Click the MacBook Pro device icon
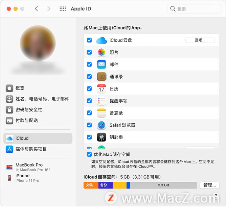This screenshot has width=226, height=207. point(9,167)
